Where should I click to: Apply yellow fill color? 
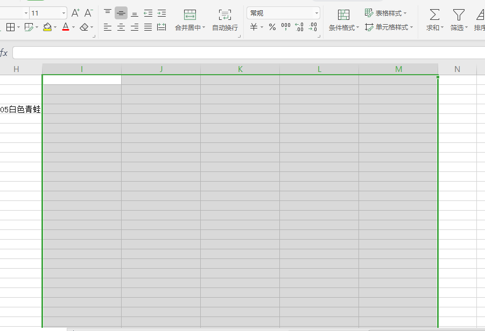click(47, 27)
